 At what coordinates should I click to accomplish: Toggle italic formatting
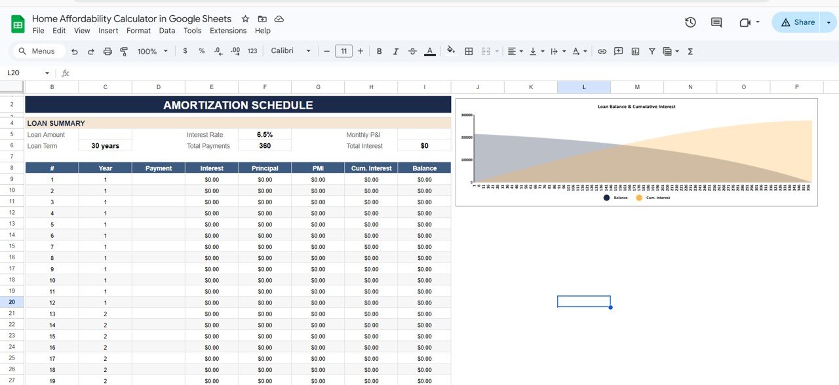tap(396, 51)
